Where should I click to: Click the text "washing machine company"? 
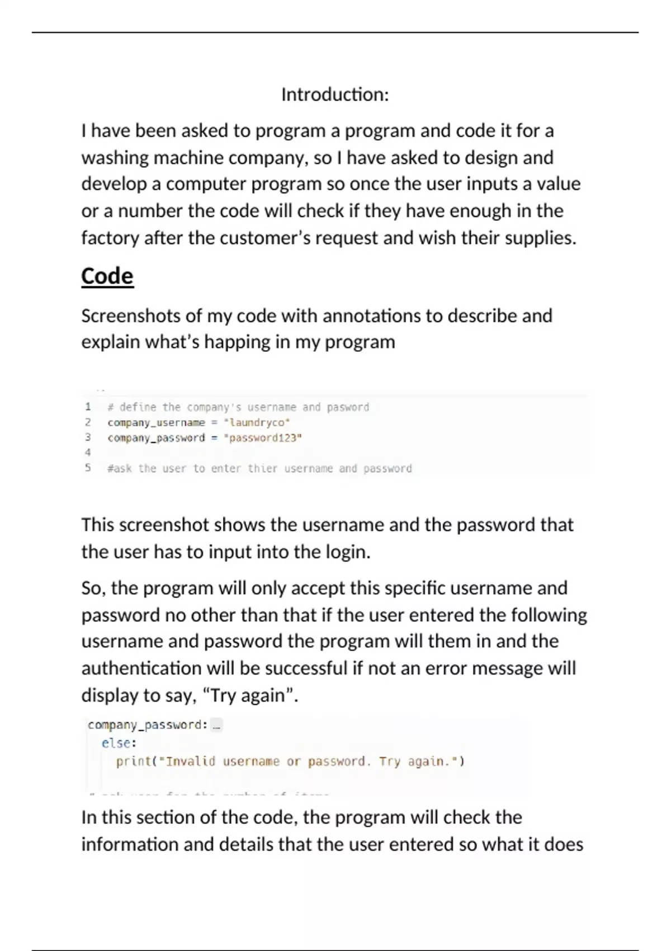pos(193,158)
